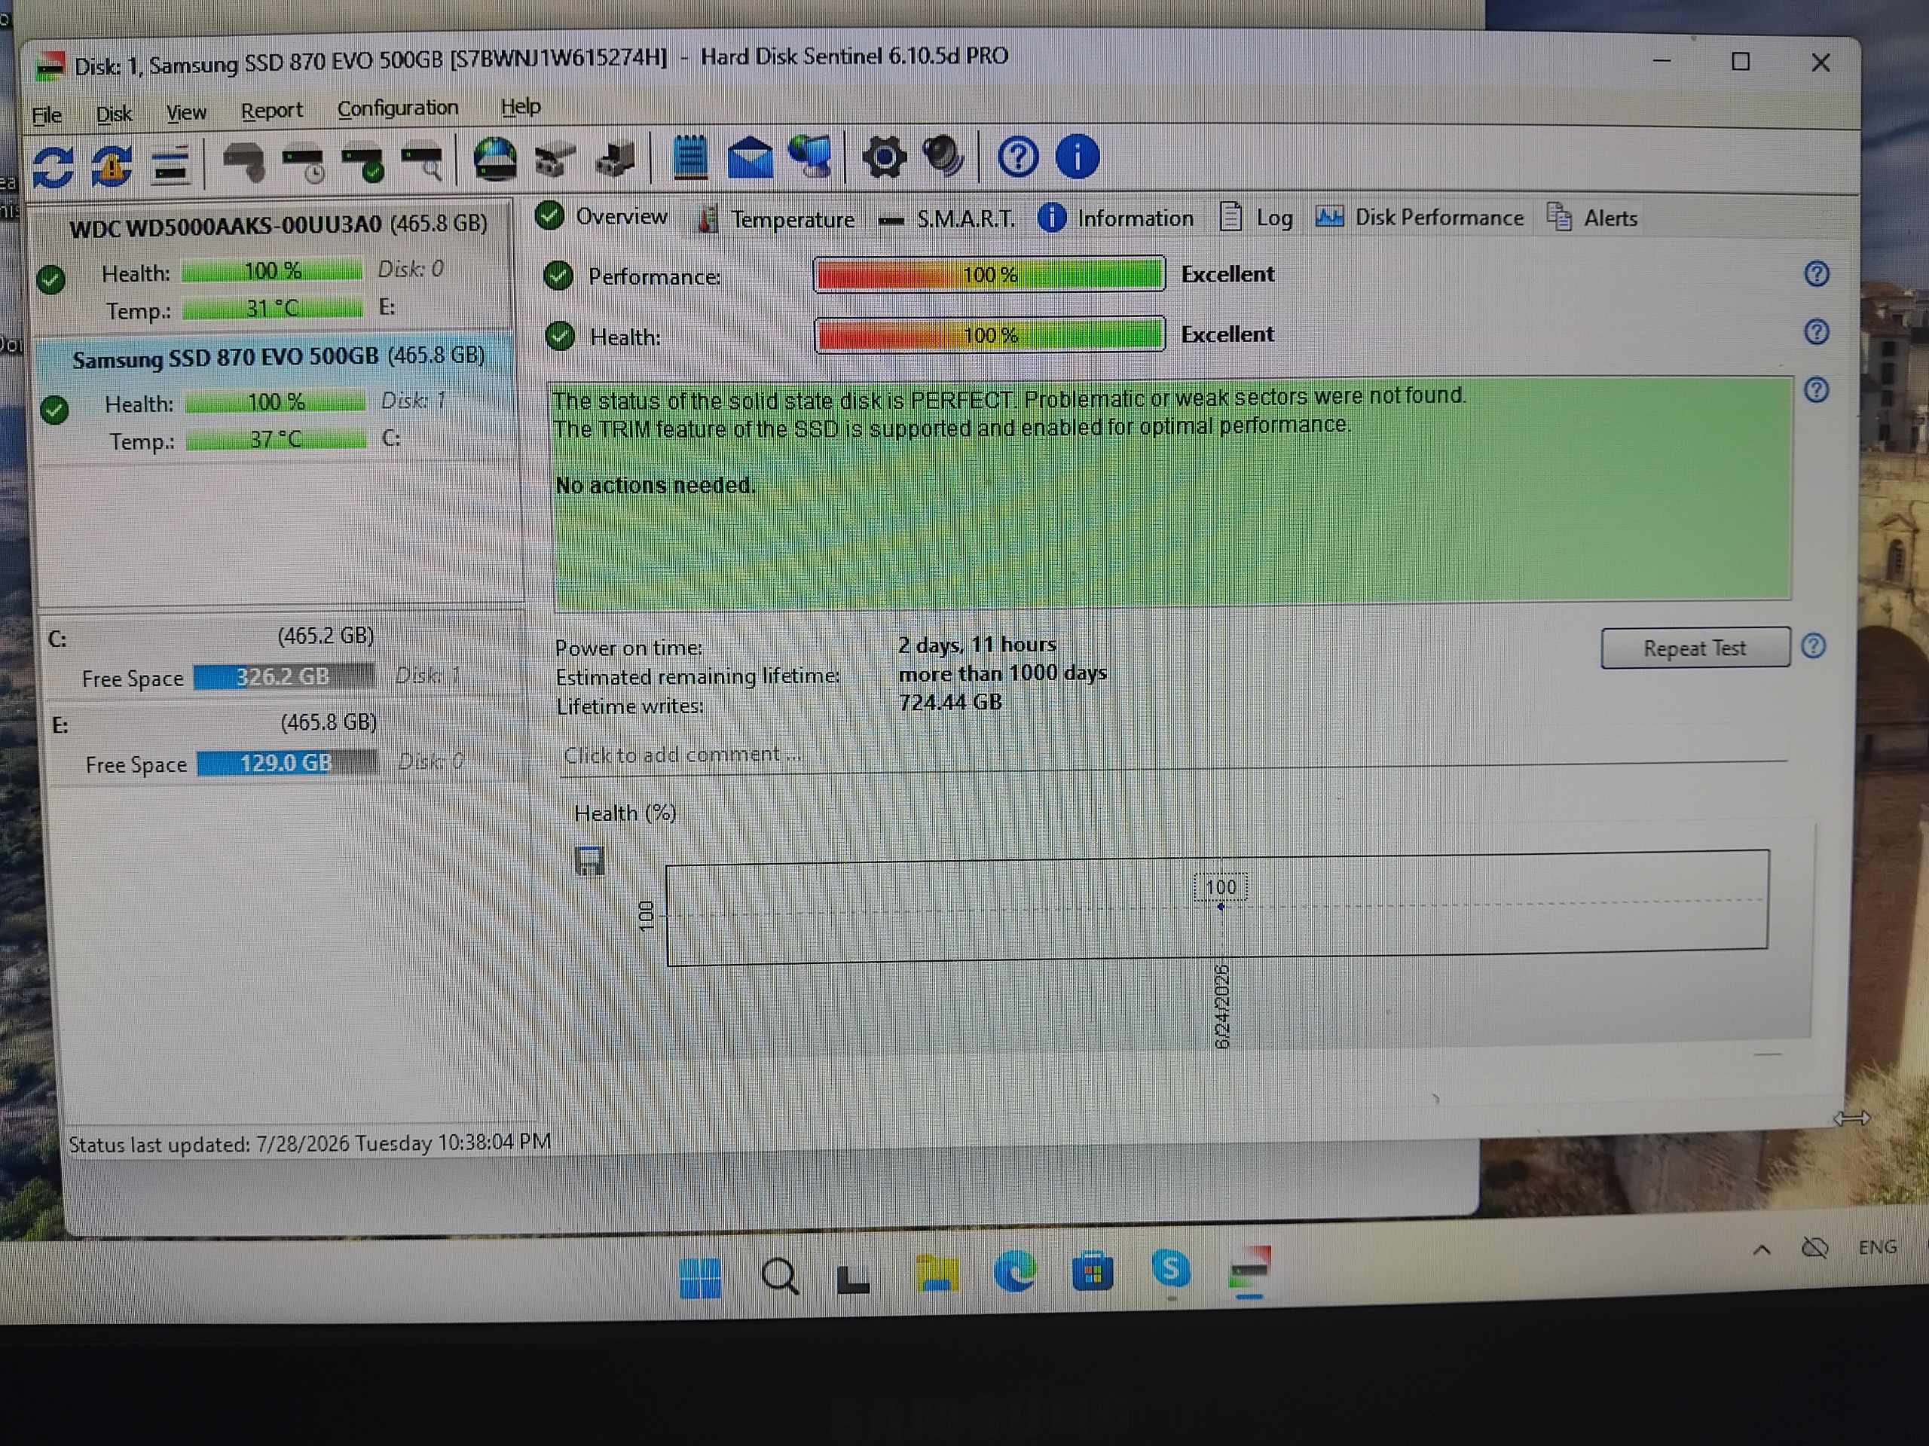Click the WDC disk 31 °C temperature bar
Viewport: 1929px width, 1446px height.
(x=272, y=308)
